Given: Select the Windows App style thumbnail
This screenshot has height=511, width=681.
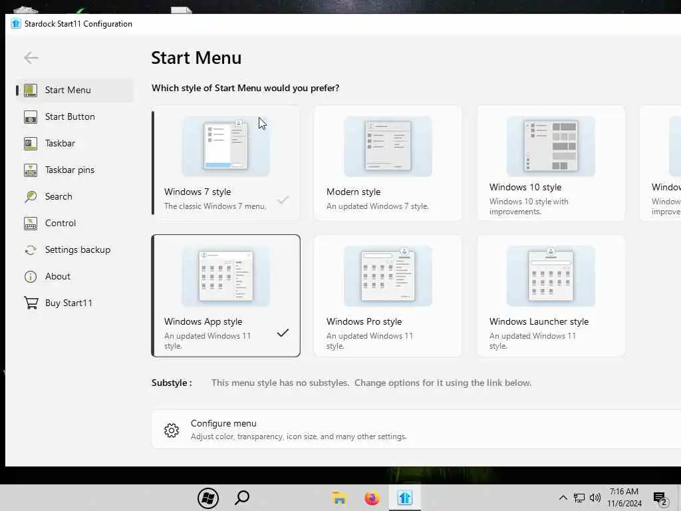Looking at the screenshot, I should pyautogui.click(x=226, y=276).
